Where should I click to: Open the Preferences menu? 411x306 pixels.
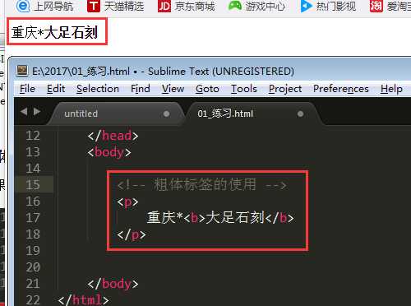pos(341,89)
